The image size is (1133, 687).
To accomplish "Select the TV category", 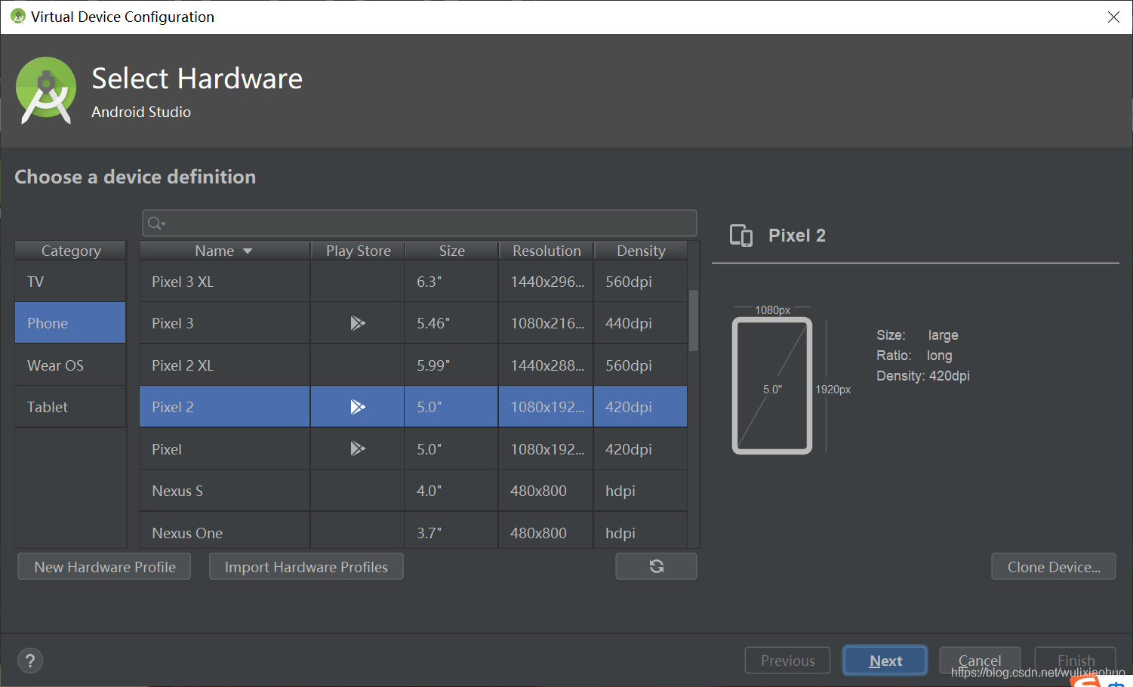I will pyautogui.click(x=70, y=282).
